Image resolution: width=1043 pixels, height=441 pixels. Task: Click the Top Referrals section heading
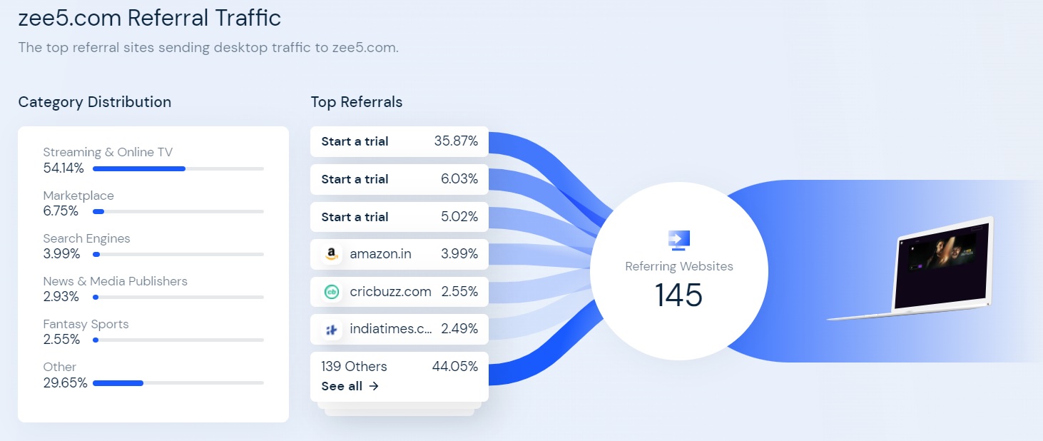(357, 102)
